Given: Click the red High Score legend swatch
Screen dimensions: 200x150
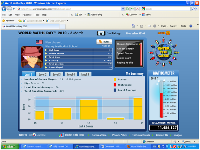Looking at the screenshot, I should pos(115,85).
